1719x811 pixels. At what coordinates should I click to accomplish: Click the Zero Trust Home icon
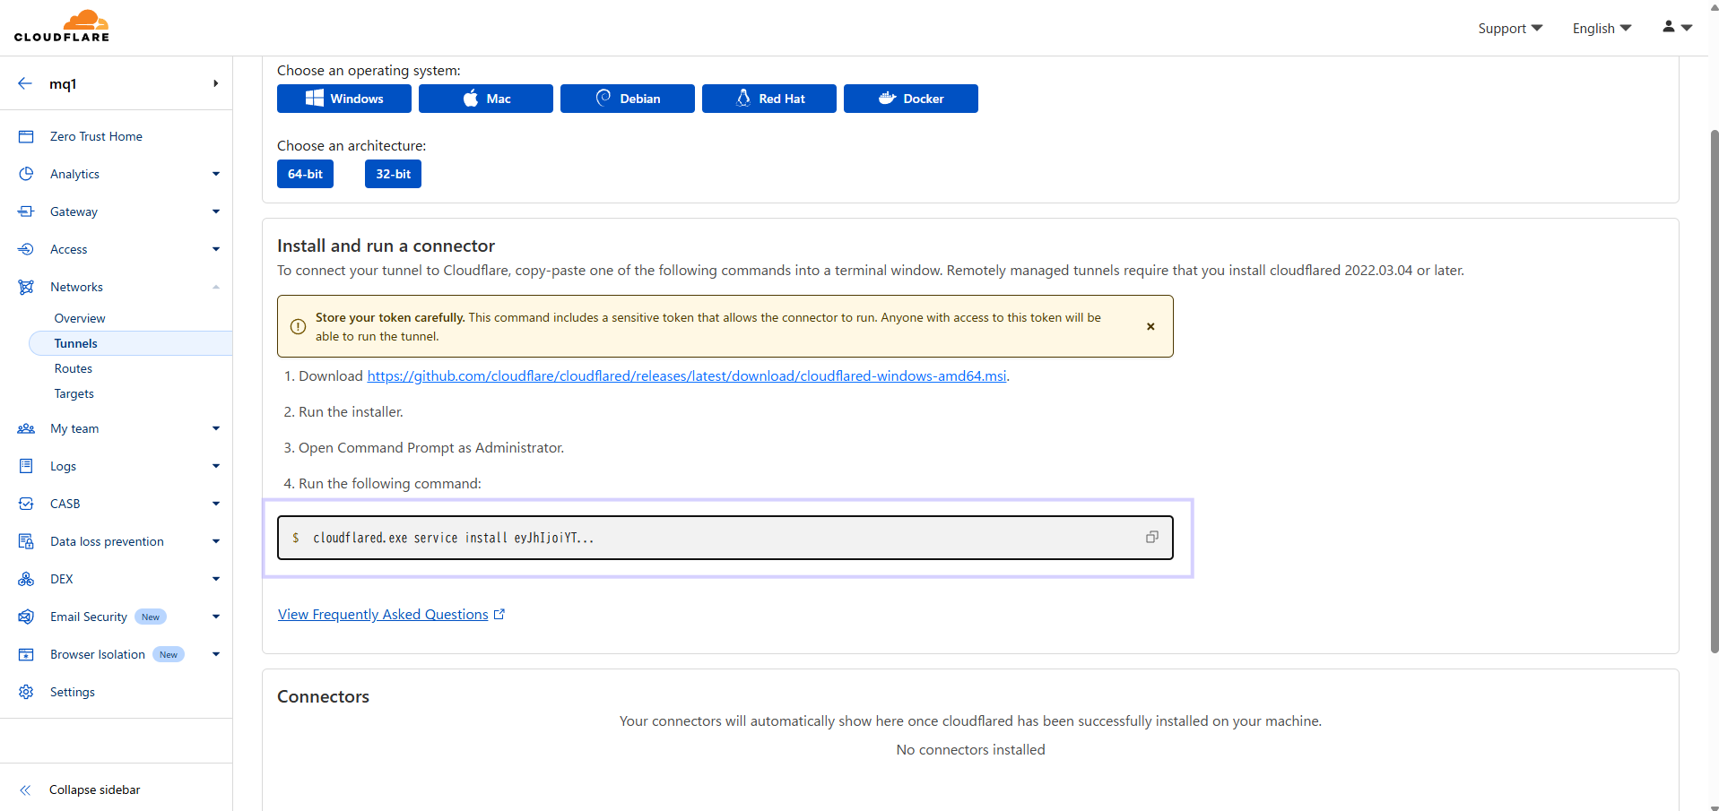click(x=26, y=136)
